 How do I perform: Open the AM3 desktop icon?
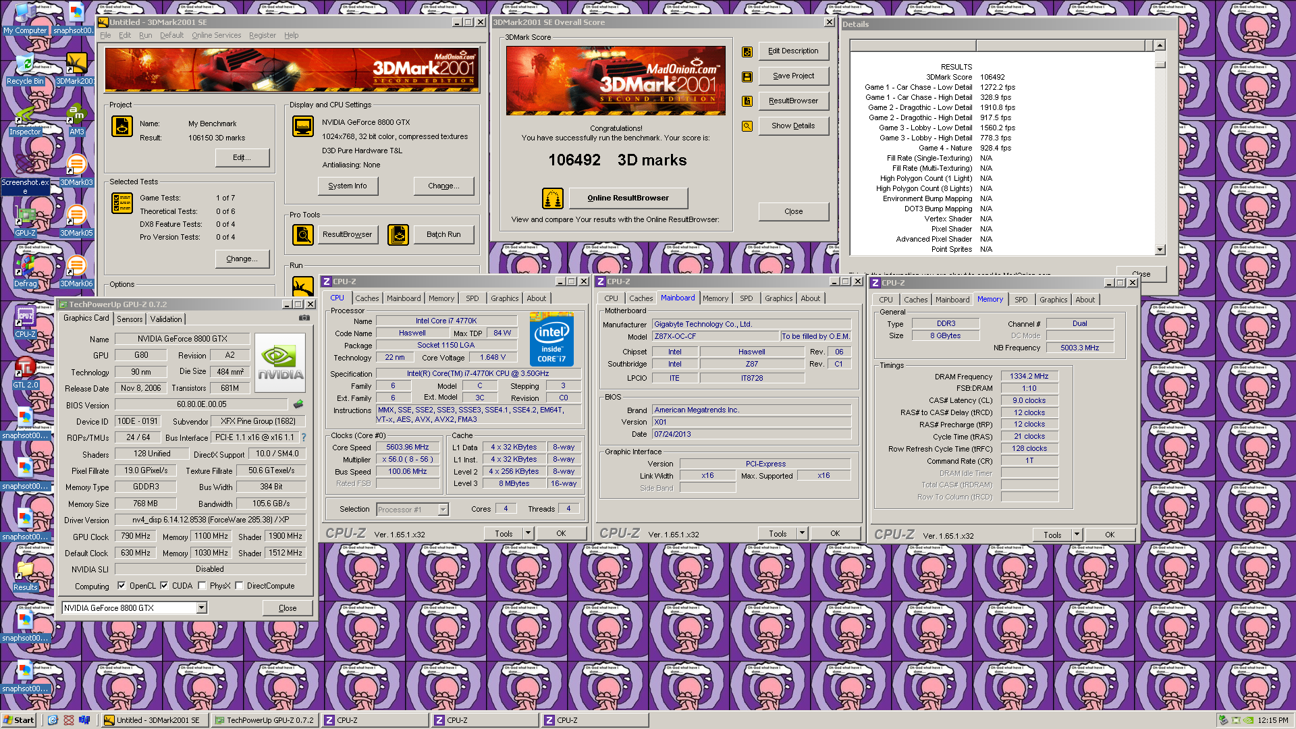76,119
